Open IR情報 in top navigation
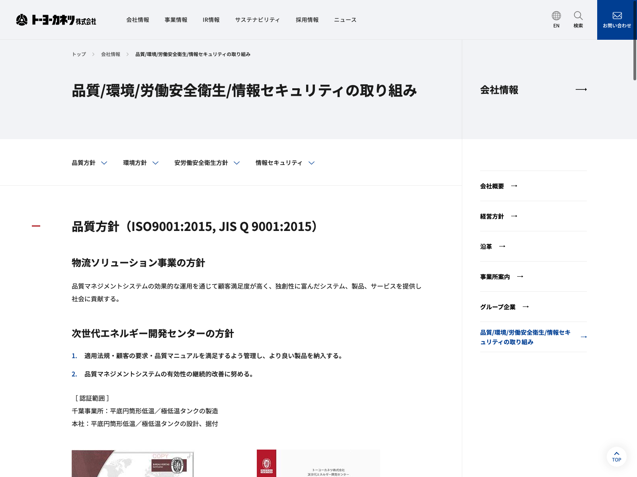The height and width of the screenshot is (477, 637). coord(211,20)
